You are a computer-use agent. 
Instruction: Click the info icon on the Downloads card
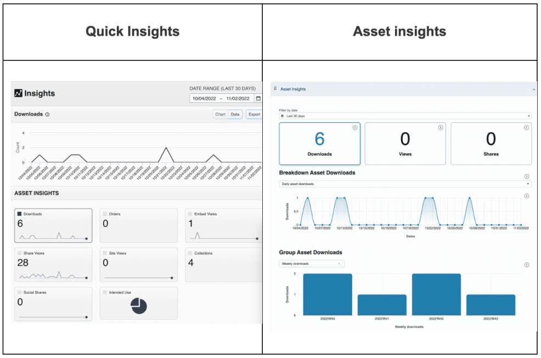pyautogui.click(x=354, y=127)
